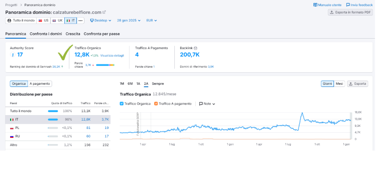Click the Authority Score circle icon

13,55
